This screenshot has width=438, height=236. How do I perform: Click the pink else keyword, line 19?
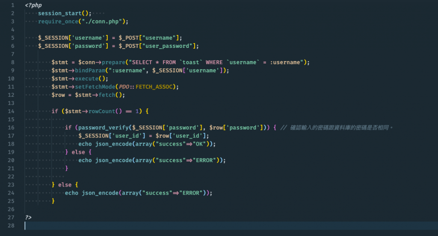[78, 152]
